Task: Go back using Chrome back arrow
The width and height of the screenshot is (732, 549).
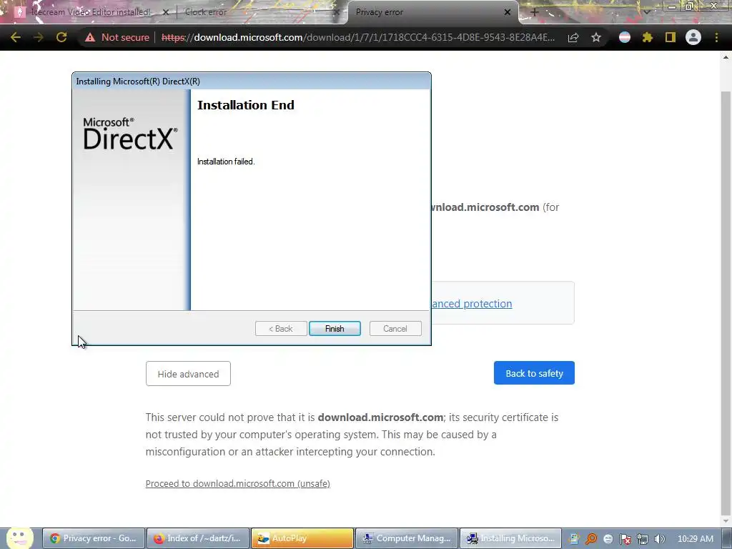Action: (16, 37)
